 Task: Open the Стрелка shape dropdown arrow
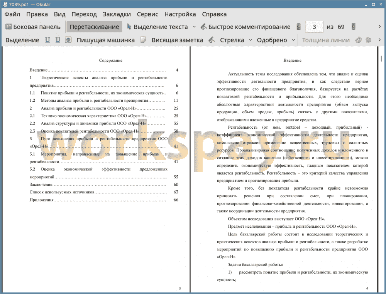(251, 40)
